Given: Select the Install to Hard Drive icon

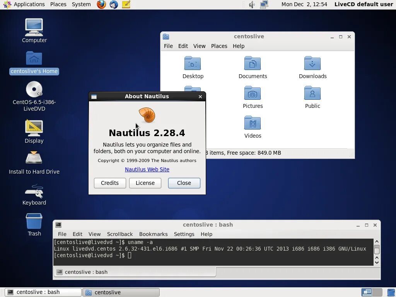Looking at the screenshot, I should 34,158.
